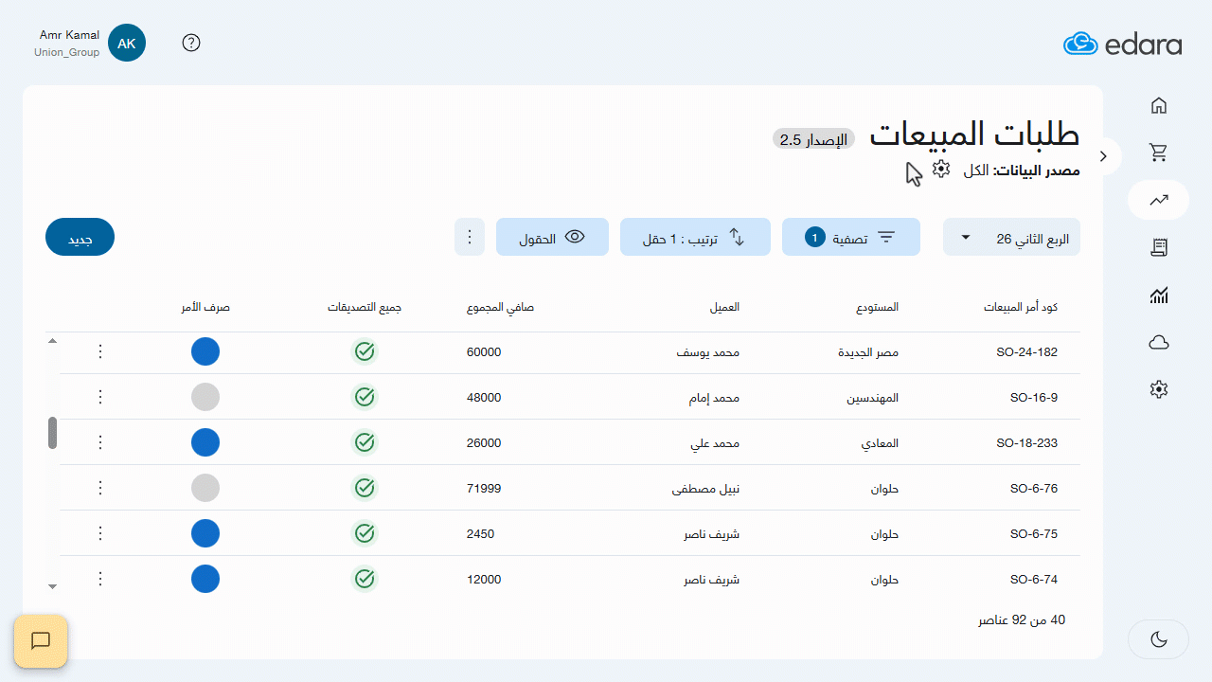Toggle صرف الأمر for order SO-6-76

(x=205, y=488)
